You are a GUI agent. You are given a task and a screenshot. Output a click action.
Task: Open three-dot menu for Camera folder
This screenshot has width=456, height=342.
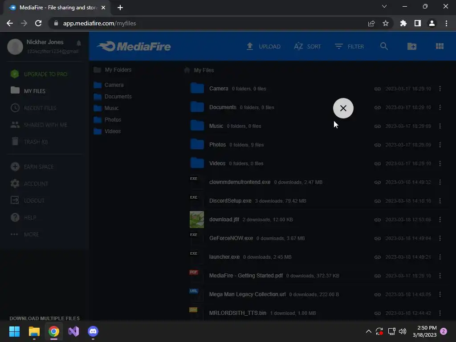(x=440, y=89)
